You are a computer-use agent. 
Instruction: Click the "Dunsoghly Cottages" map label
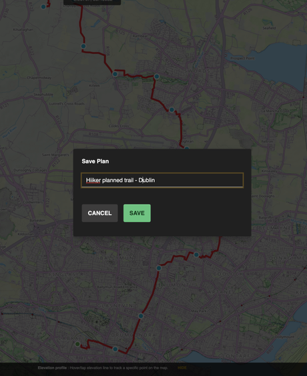coord(30,170)
